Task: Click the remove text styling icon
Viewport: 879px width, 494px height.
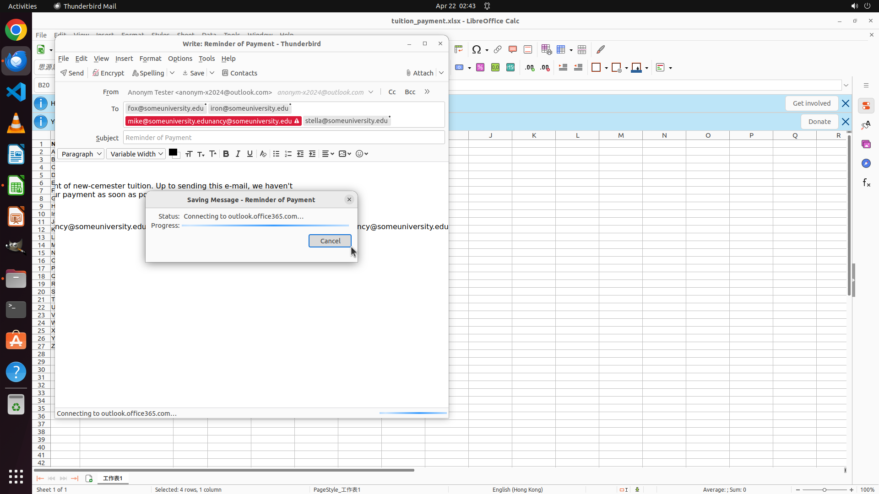Action: [263, 154]
